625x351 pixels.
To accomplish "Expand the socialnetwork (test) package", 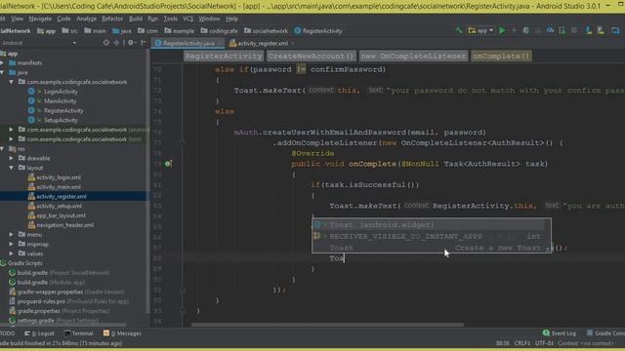I will pos(11,138).
